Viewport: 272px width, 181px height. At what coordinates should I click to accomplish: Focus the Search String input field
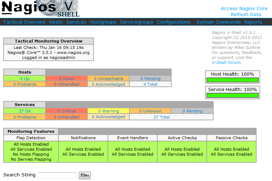click(57, 175)
